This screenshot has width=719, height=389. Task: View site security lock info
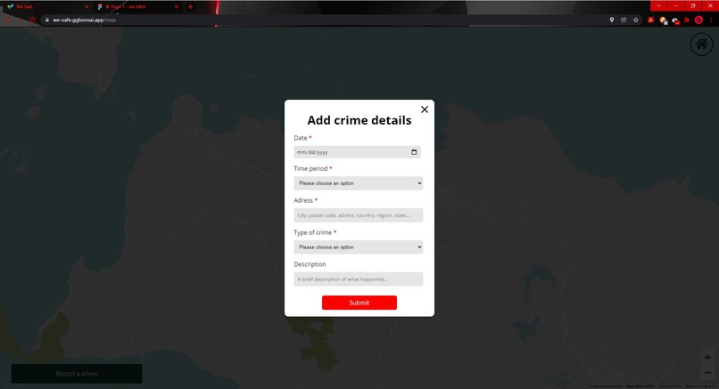click(x=46, y=20)
